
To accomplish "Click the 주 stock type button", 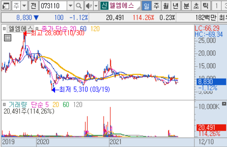I will point(16,6).
